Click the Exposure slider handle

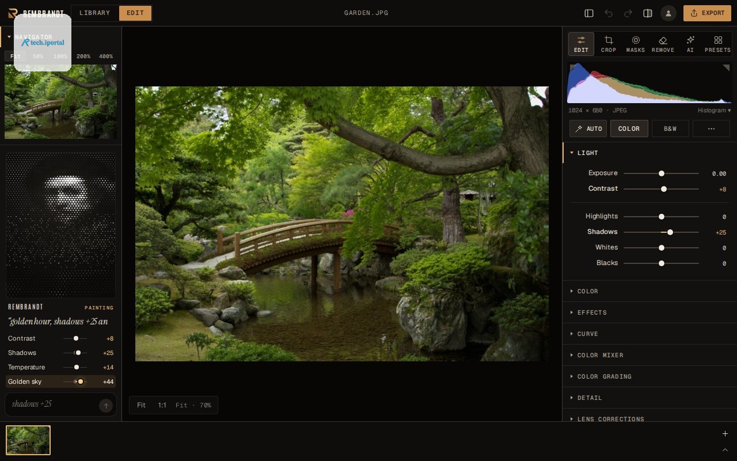pyautogui.click(x=662, y=173)
